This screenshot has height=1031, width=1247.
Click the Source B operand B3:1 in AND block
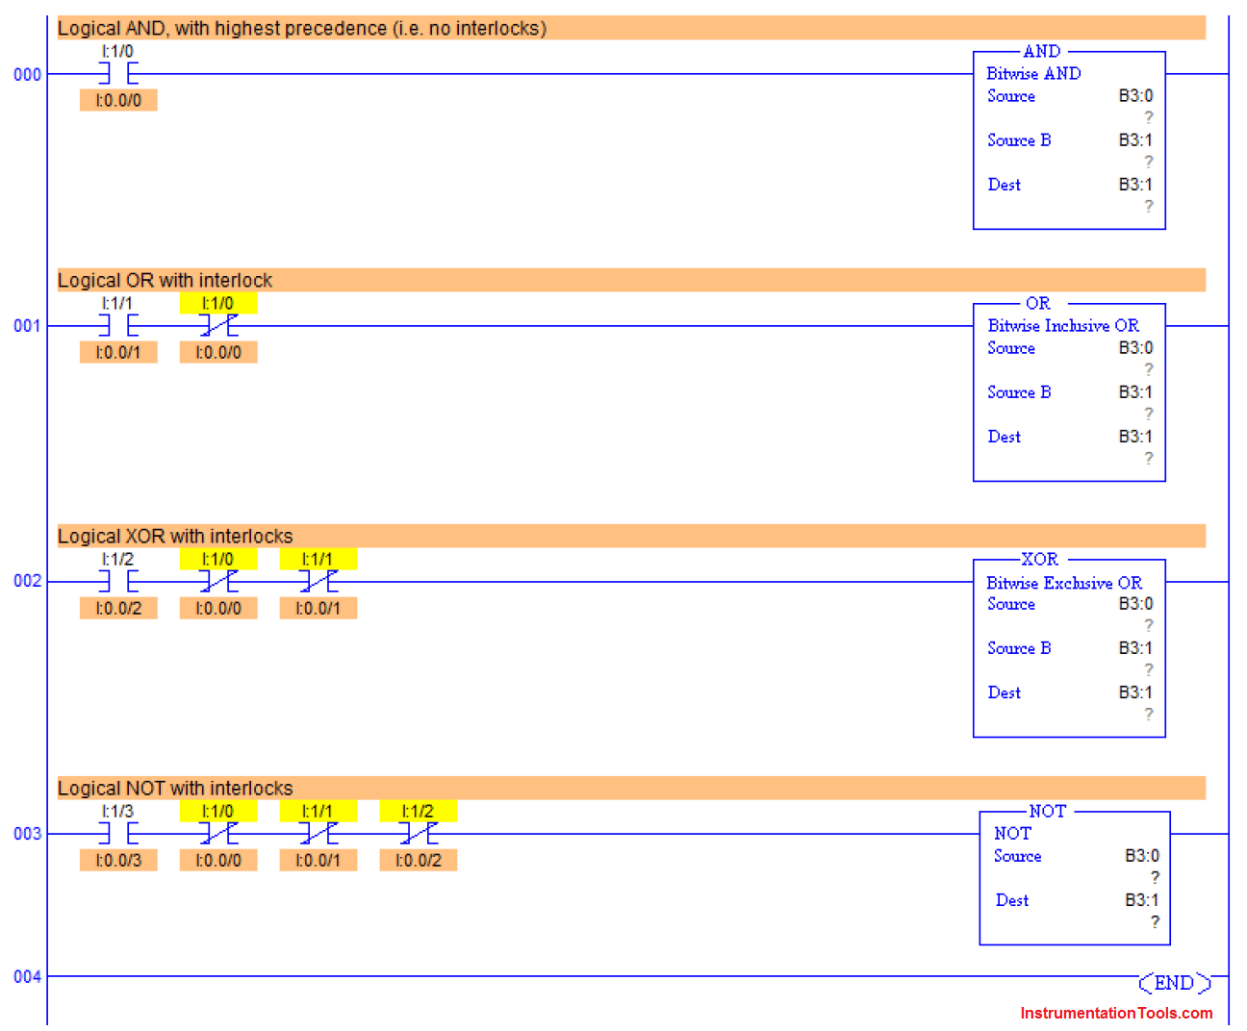tap(1135, 140)
